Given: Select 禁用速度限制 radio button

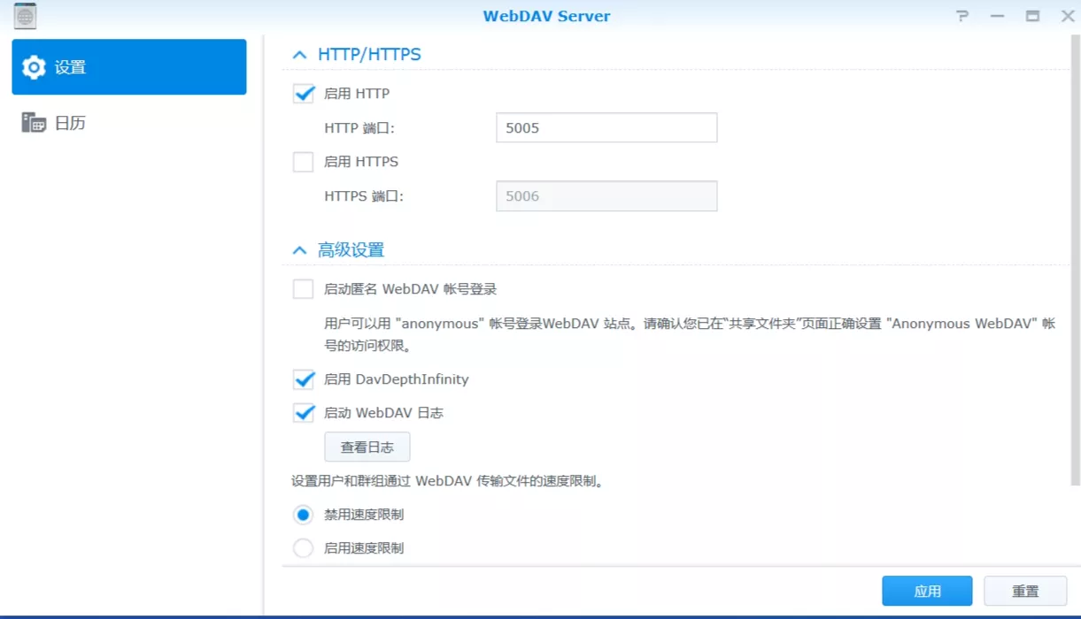Looking at the screenshot, I should coord(303,515).
